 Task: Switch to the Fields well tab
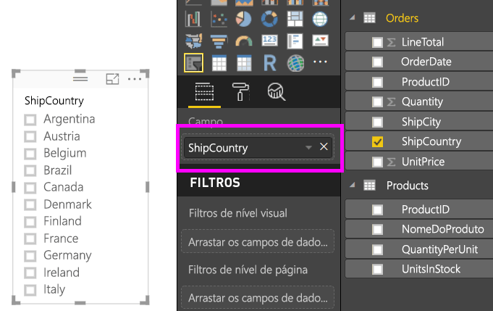[x=204, y=92]
